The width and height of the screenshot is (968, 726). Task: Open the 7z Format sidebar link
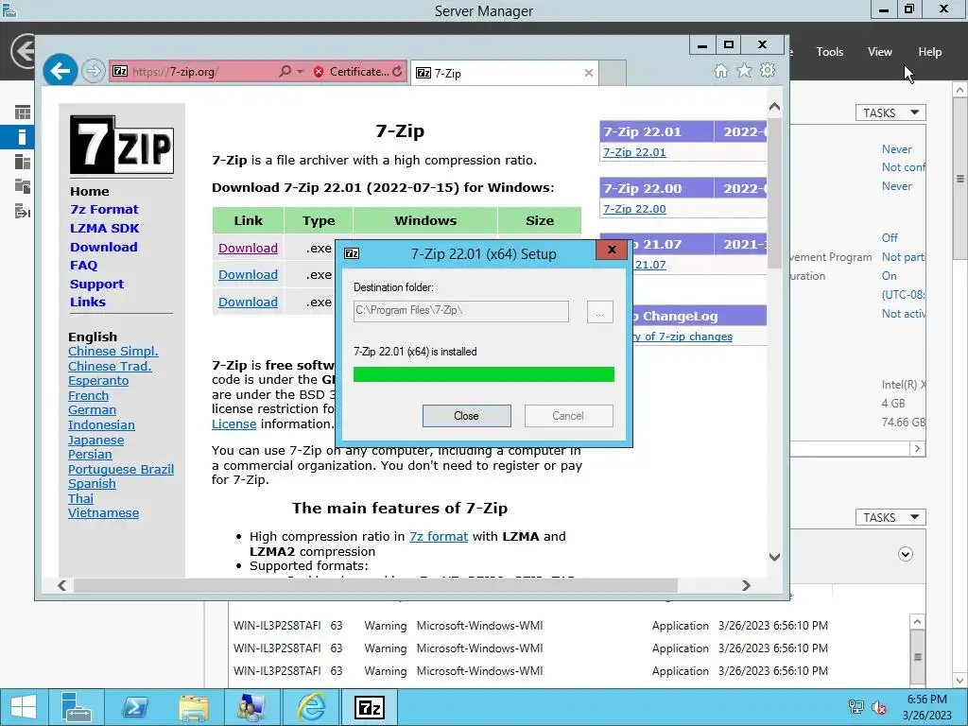[x=104, y=209]
